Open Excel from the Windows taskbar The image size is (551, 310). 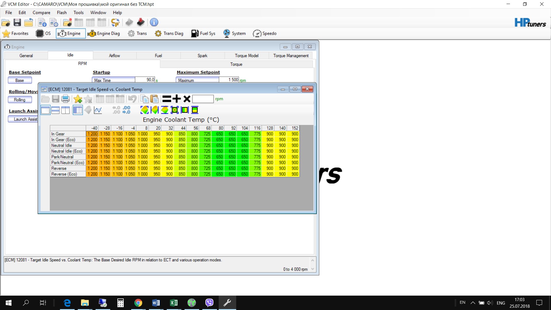click(x=174, y=303)
